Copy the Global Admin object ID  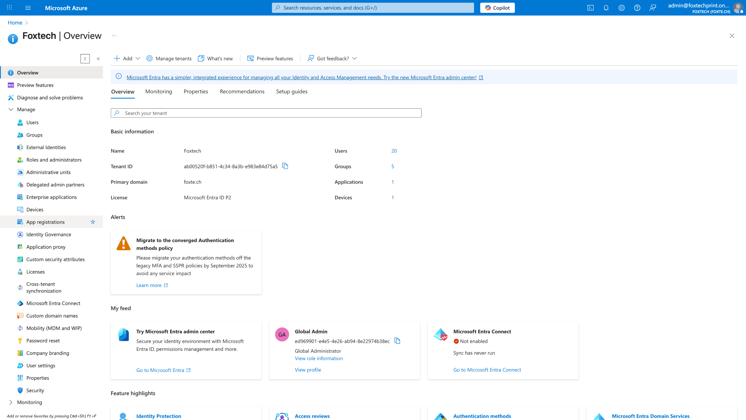(397, 341)
